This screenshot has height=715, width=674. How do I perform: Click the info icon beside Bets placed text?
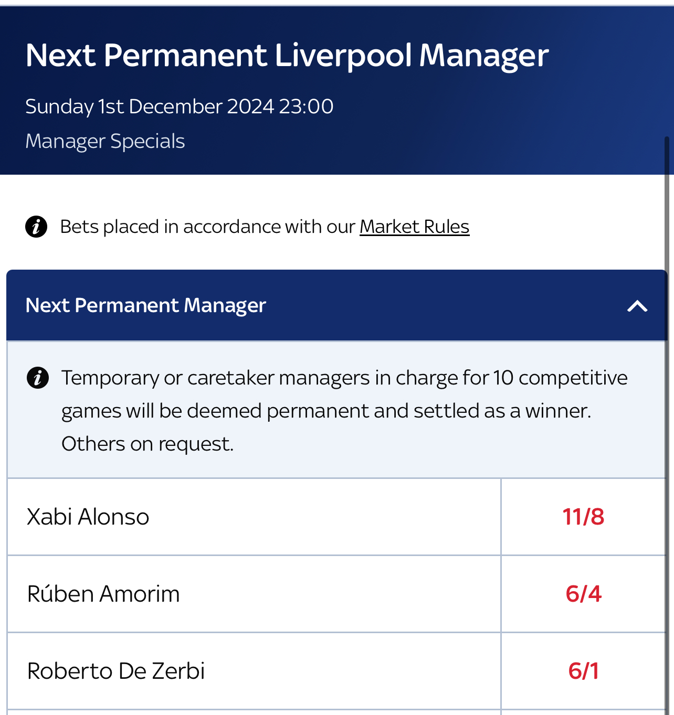tap(36, 227)
